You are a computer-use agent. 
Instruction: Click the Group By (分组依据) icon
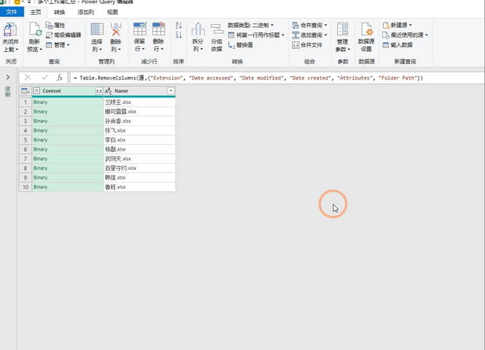217,29
